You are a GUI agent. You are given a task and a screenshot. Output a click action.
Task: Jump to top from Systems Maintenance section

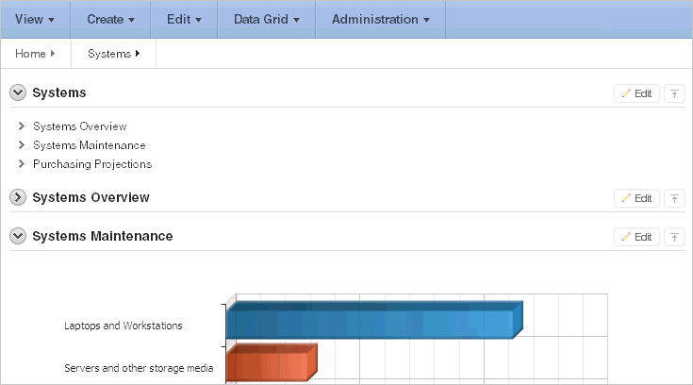point(674,237)
